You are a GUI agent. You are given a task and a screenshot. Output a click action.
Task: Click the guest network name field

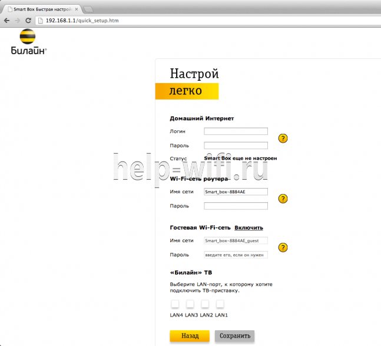point(236,240)
